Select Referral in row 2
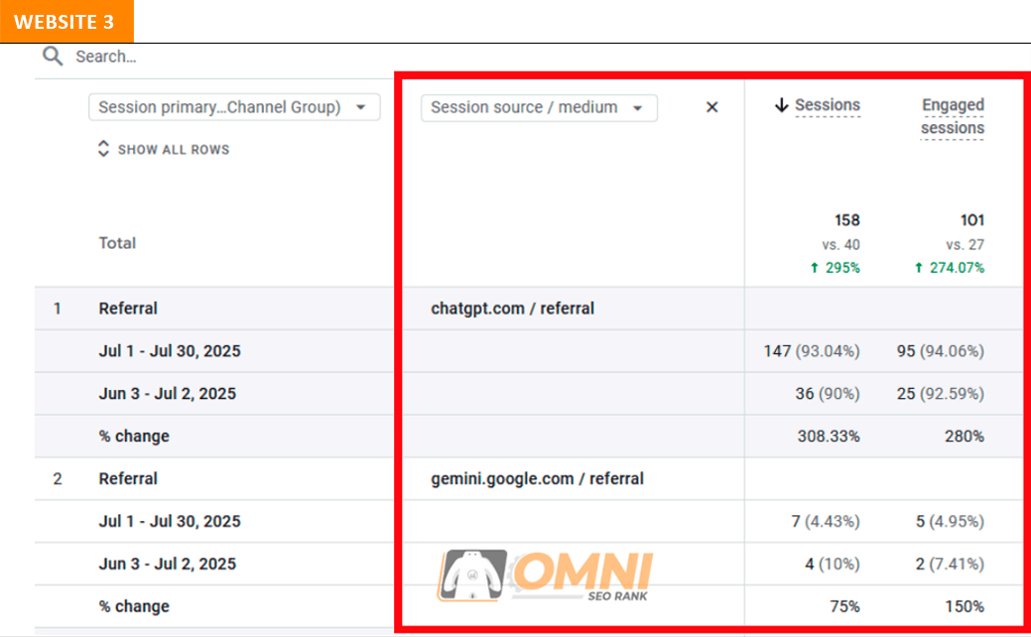 pyautogui.click(x=128, y=478)
